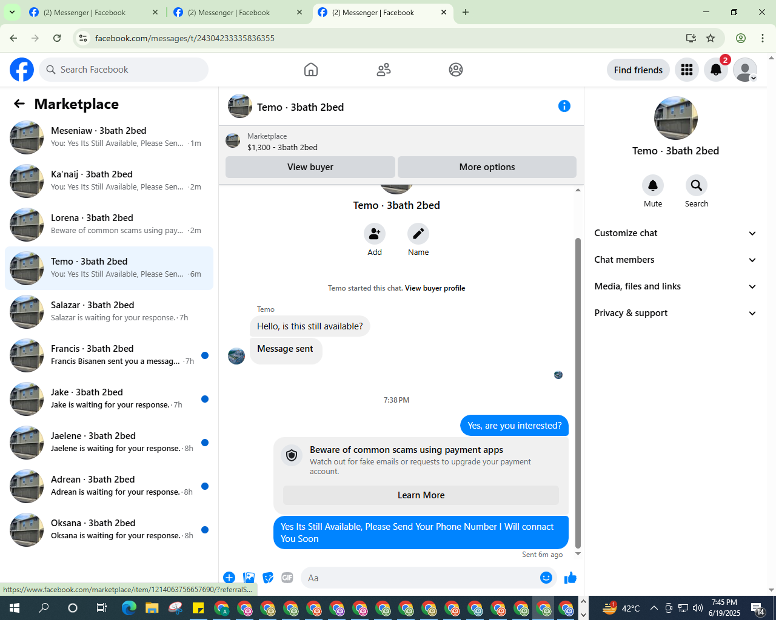Open Francis · 3bath 2bed conversation
The image size is (776, 620).
tap(109, 355)
